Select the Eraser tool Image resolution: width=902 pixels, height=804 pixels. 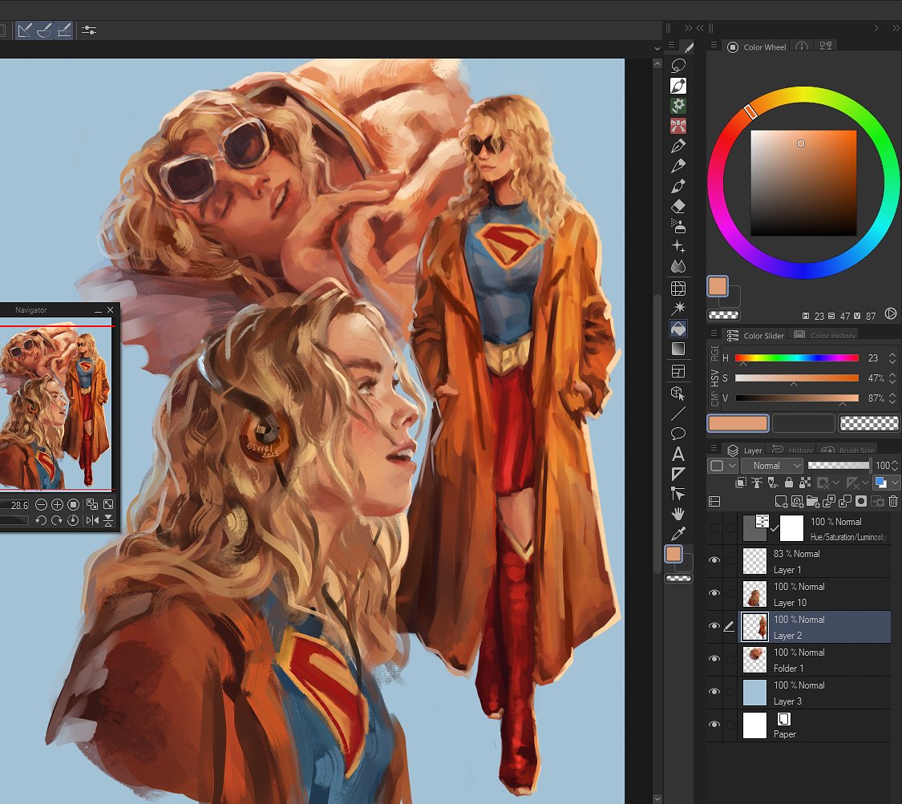point(678,206)
